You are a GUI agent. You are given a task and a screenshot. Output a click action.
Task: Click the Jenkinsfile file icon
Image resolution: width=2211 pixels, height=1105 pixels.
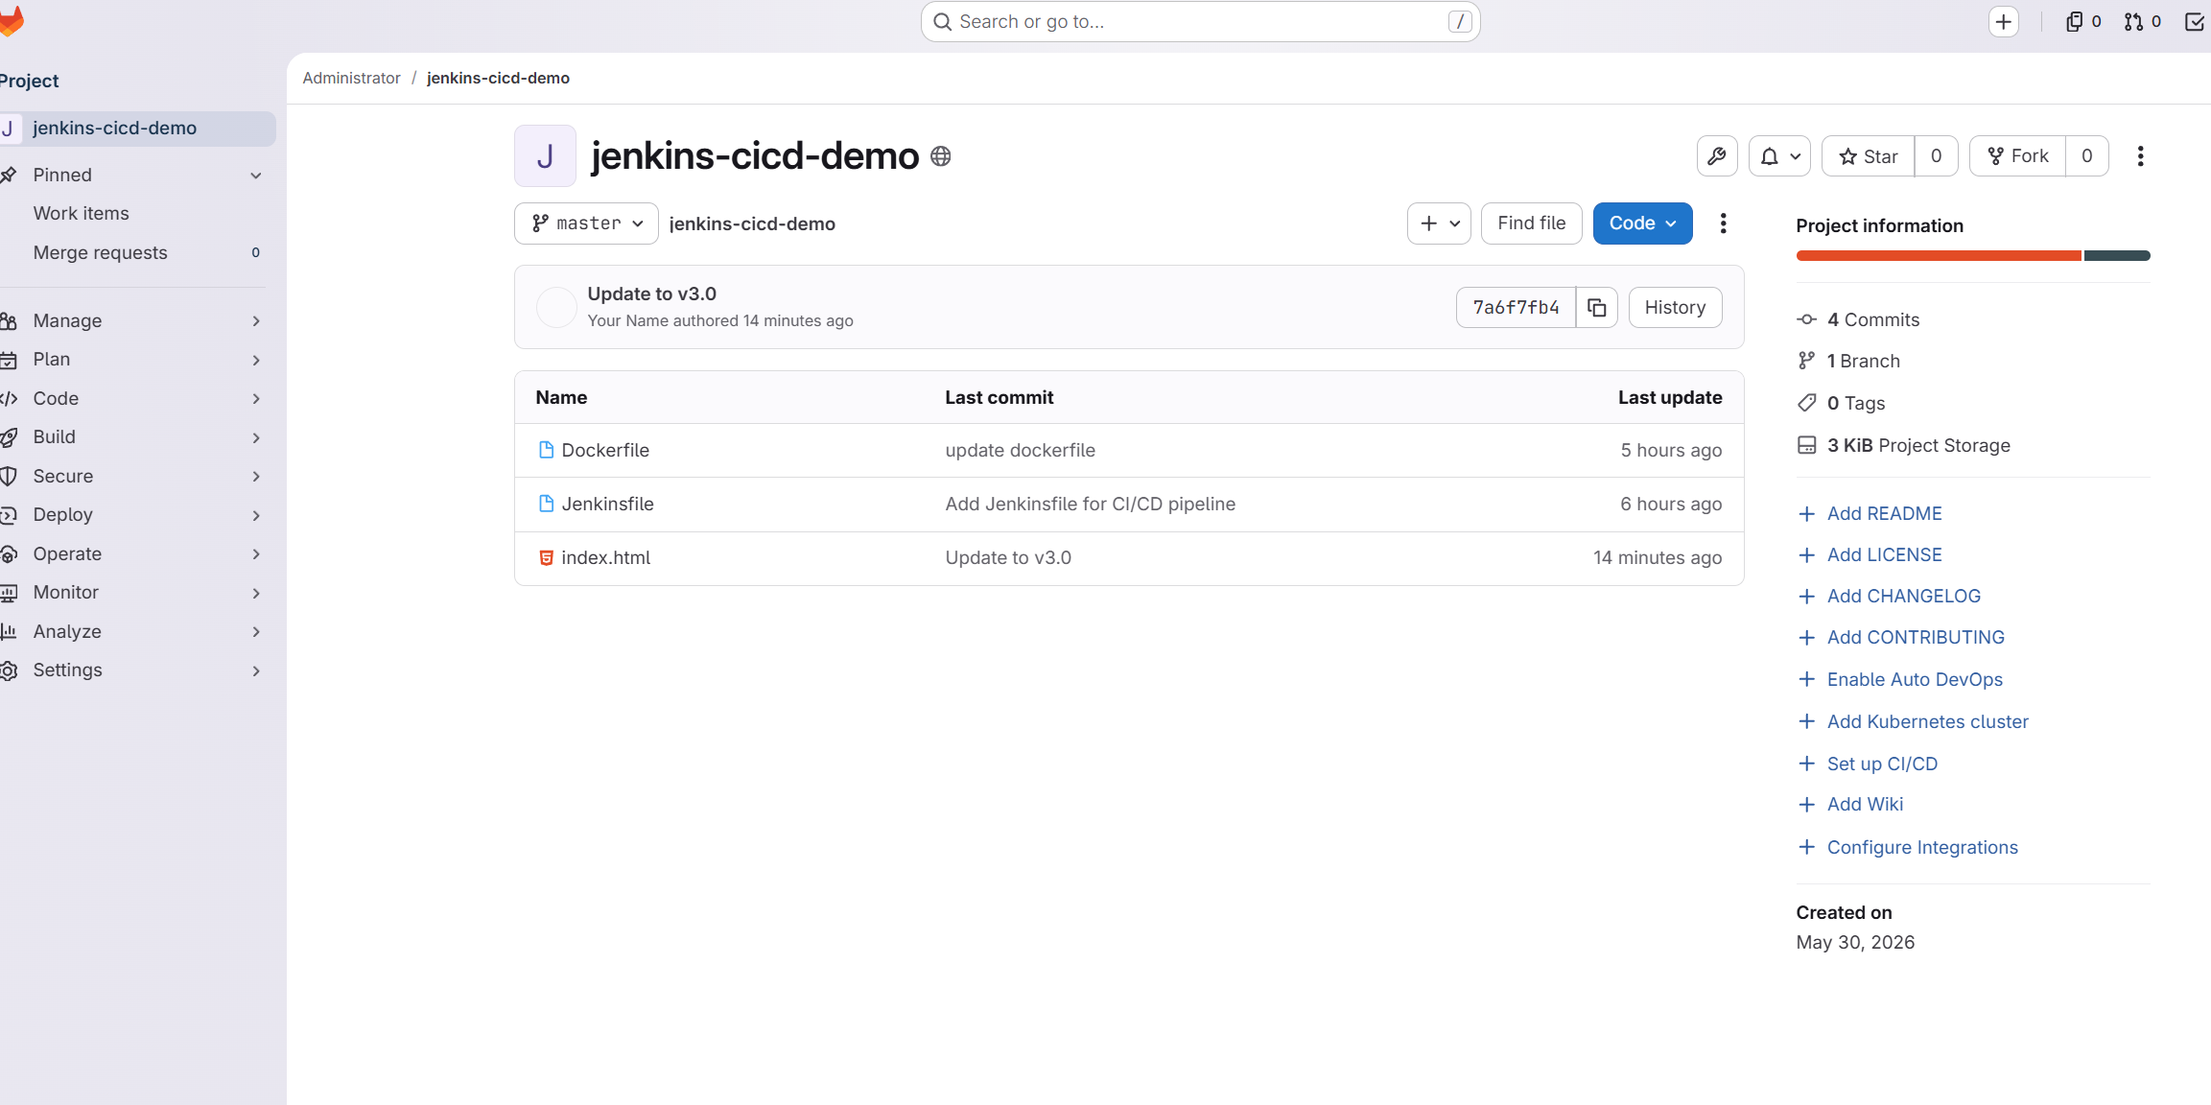click(x=546, y=504)
